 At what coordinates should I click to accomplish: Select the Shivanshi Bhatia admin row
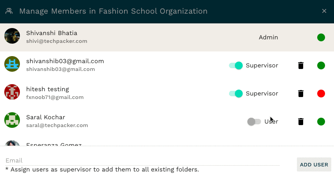point(167,37)
